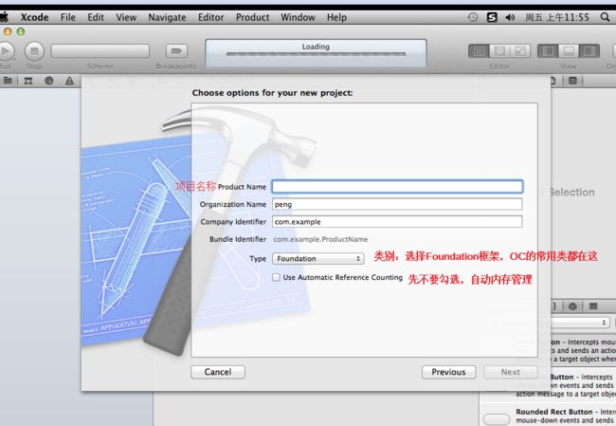Open the Issue navigator warning icon

[x=69, y=81]
